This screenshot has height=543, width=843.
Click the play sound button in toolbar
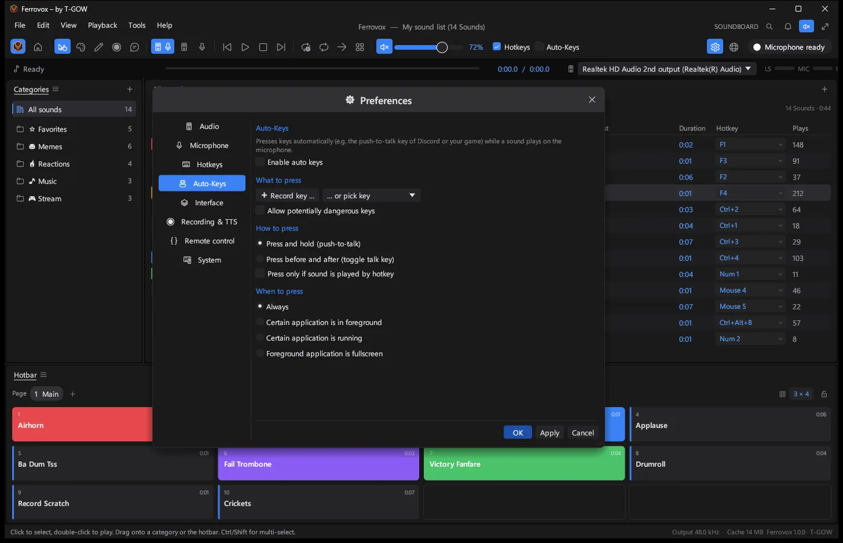click(245, 47)
